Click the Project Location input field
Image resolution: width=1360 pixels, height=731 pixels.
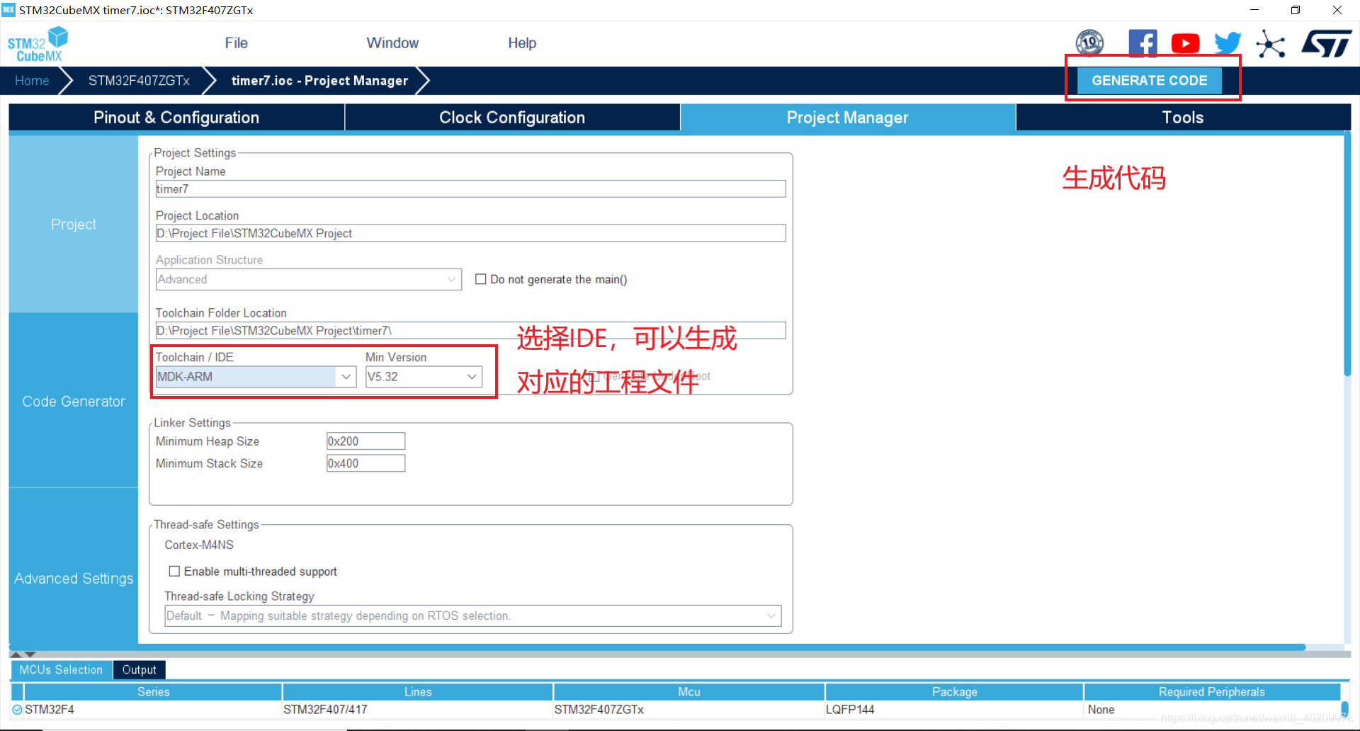(x=470, y=233)
